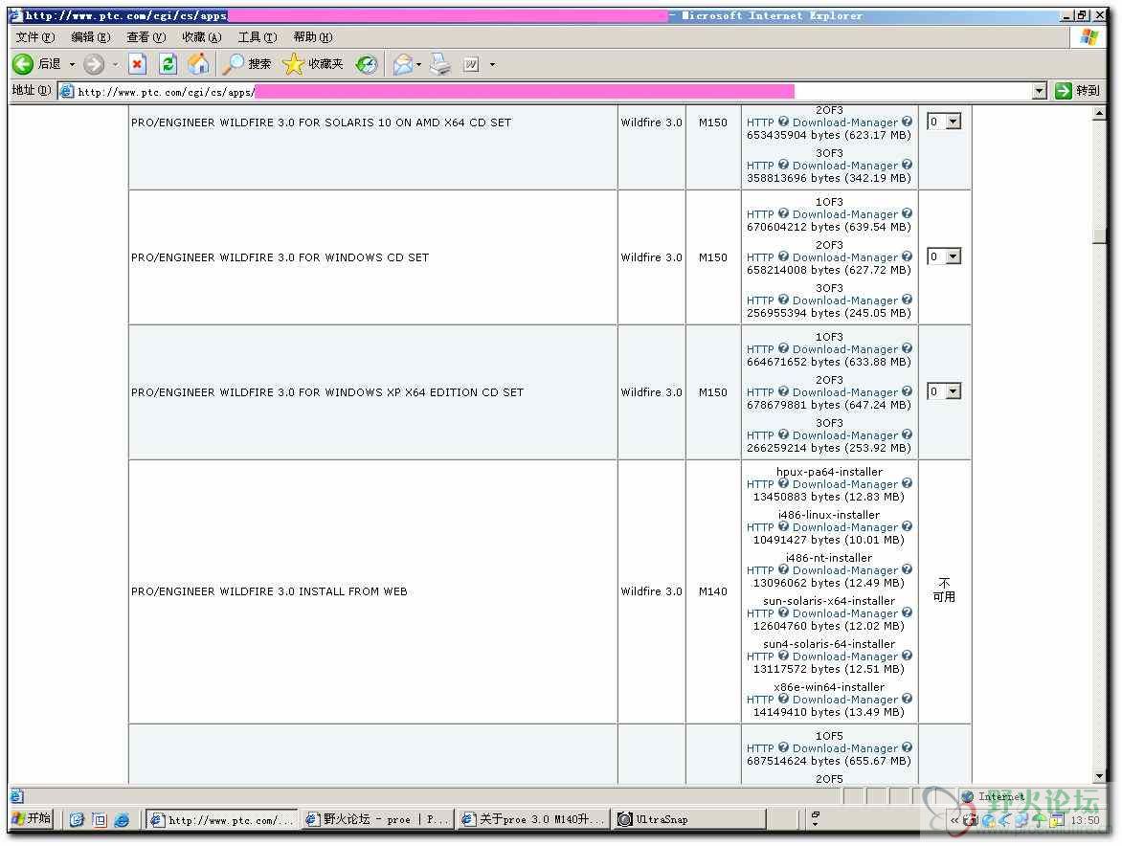Click Download-Manager link for XP X64 1OF3

[x=846, y=349]
